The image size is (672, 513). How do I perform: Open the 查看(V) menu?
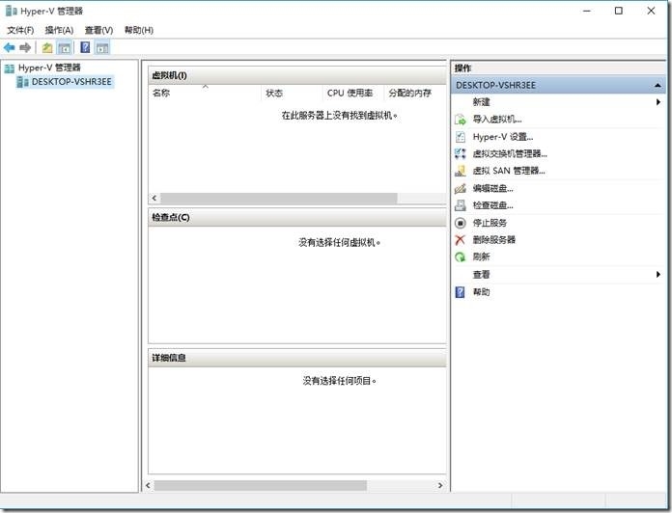point(99,30)
